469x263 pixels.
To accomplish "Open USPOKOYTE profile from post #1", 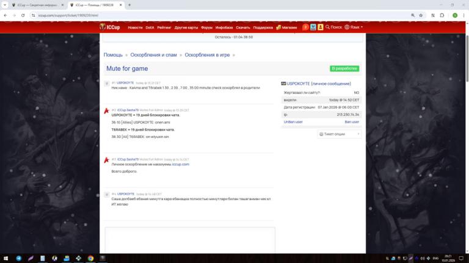I will pyautogui.click(x=125, y=83).
